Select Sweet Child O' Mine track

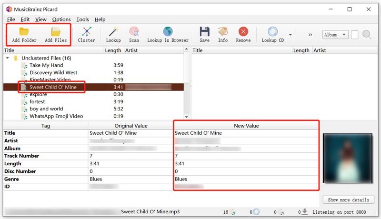click(53, 87)
